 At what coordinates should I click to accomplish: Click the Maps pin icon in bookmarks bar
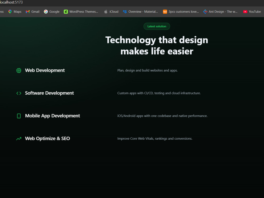(10, 12)
